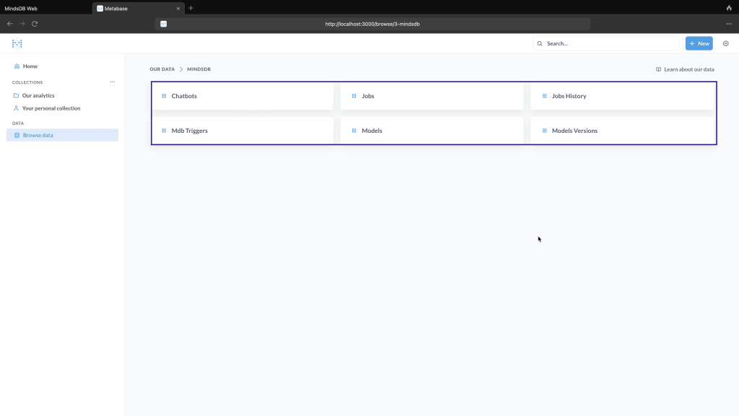Click the browser reload icon
The image size is (739, 416).
point(35,24)
